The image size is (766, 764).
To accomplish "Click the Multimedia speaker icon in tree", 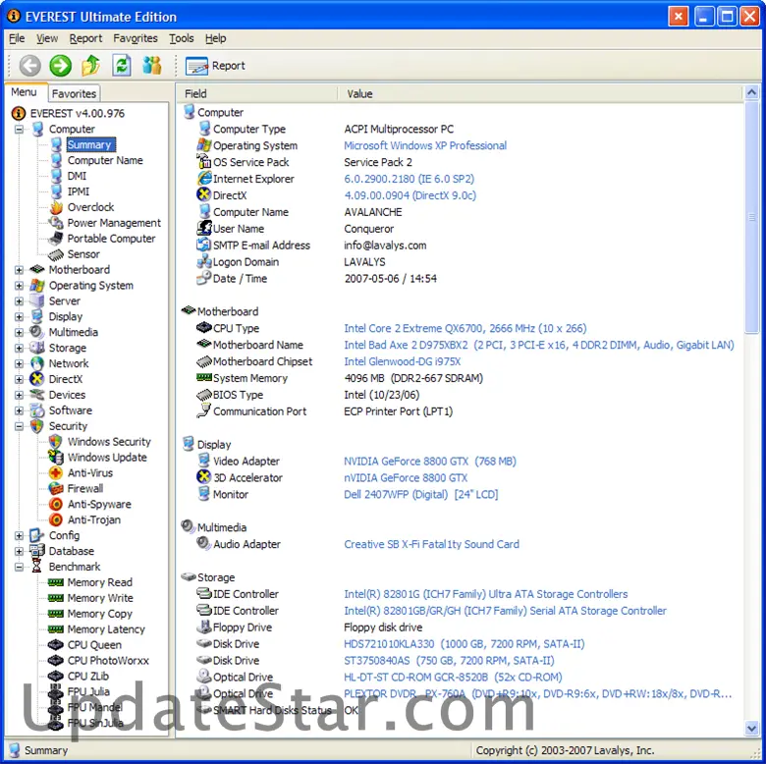I will tap(37, 332).
